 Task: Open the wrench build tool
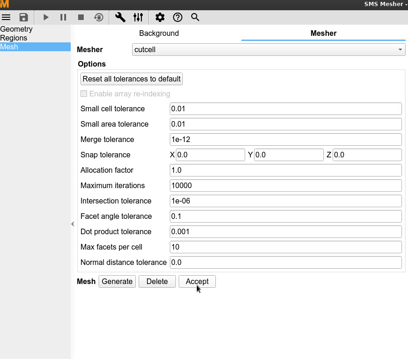[120, 17]
